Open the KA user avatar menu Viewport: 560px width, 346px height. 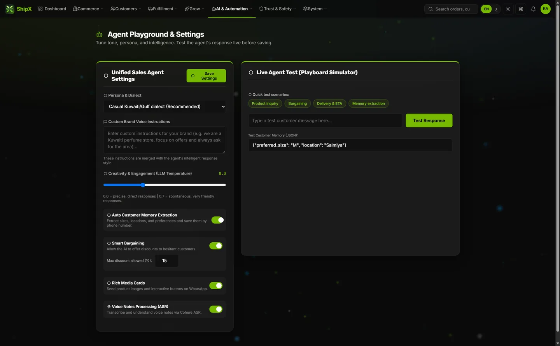(x=546, y=9)
